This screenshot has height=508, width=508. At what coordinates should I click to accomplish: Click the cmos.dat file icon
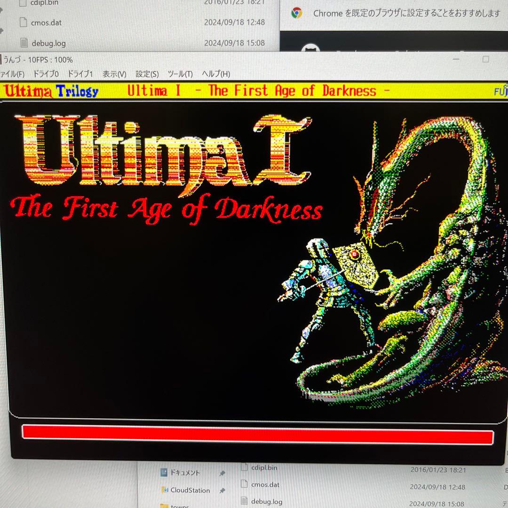click(x=24, y=22)
